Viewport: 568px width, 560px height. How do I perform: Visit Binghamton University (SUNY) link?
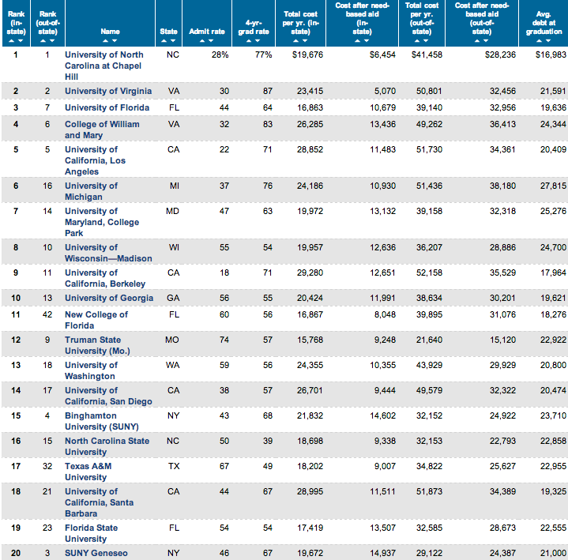click(x=102, y=421)
